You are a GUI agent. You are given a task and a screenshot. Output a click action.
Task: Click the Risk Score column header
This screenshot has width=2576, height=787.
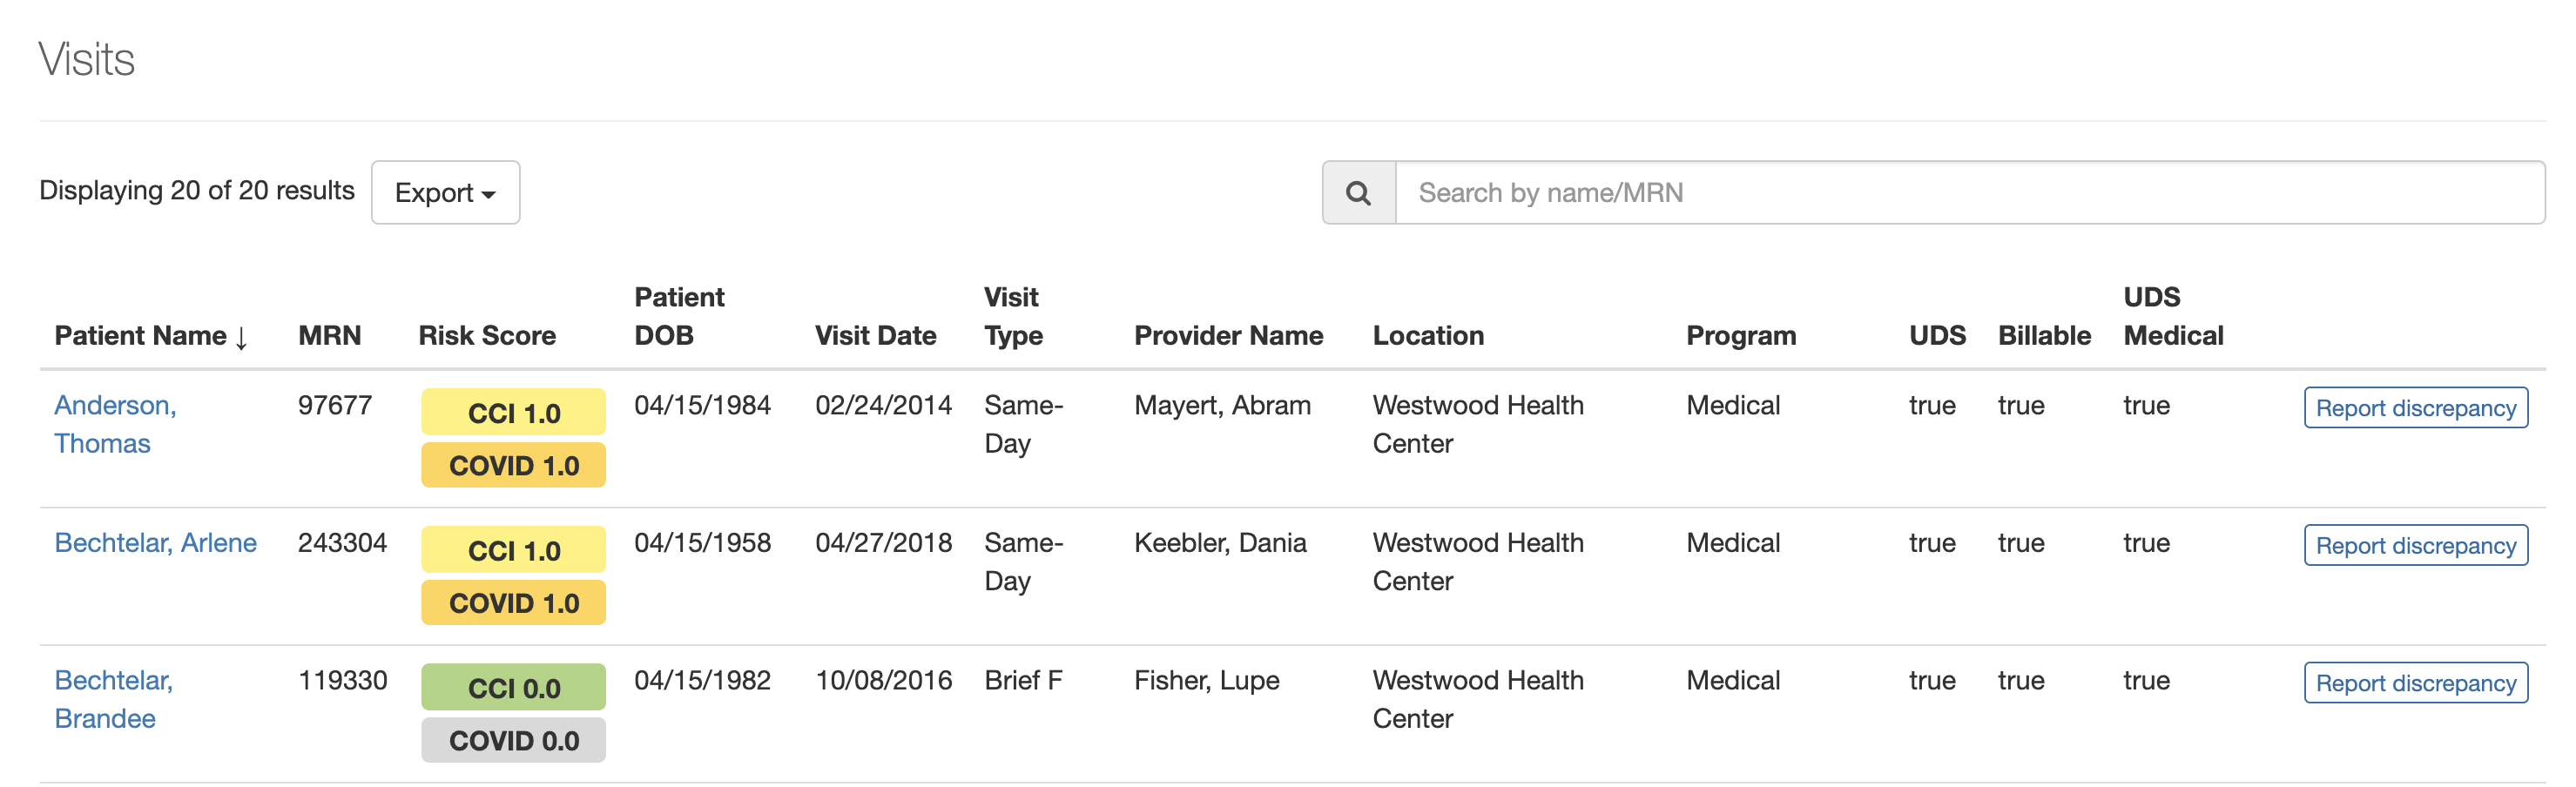pyautogui.click(x=486, y=336)
